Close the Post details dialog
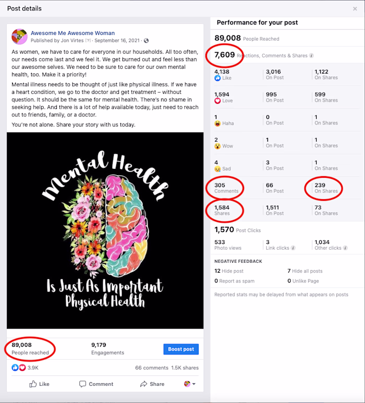Viewport: 365px width, 403px height. [x=355, y=9]
